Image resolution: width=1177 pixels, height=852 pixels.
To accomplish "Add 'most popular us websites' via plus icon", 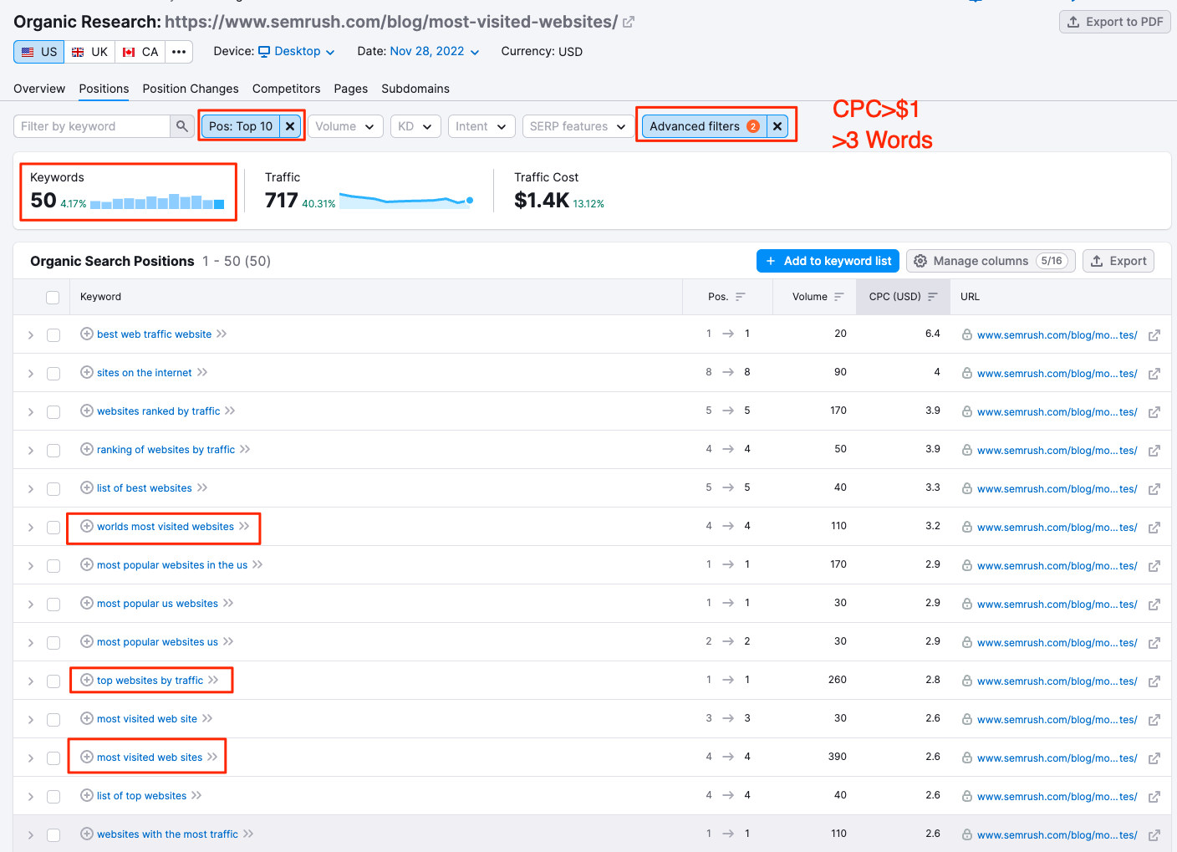I will [x=86, y=603].
